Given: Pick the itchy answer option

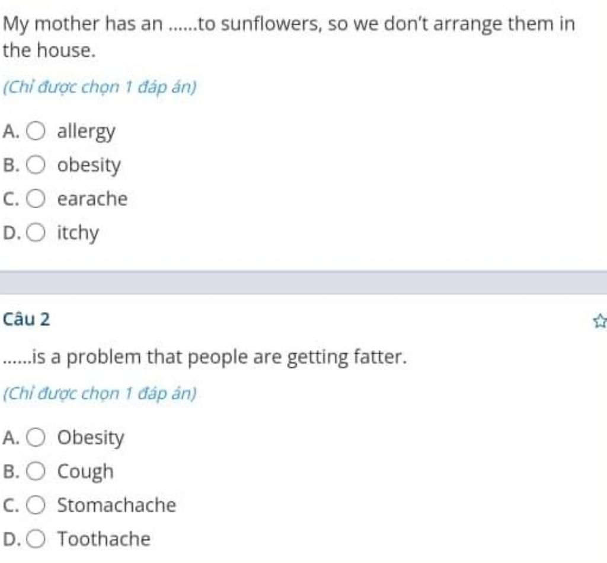Looking at the screenshot, I should coord(36,233).
